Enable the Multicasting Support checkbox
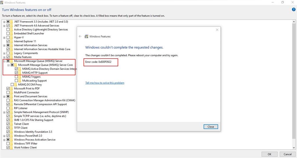 tap(16, 81)
